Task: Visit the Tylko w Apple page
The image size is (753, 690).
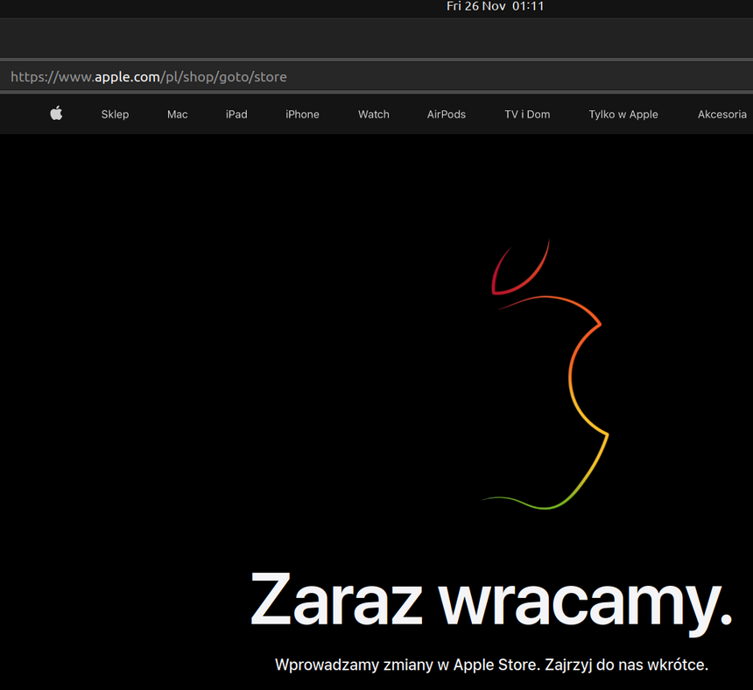Action: click(x=623, y=115)
